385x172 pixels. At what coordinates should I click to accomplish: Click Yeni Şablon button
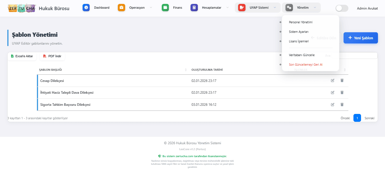[361, 38]
